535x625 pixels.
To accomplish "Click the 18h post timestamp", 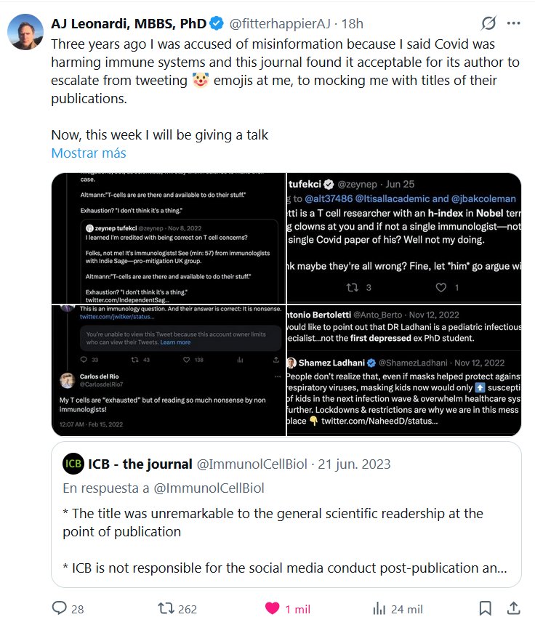I will 353,24.
